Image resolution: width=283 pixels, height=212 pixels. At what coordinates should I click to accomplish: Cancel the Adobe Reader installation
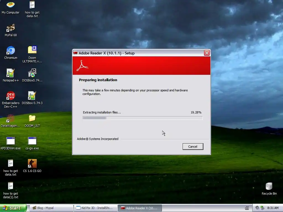193,147
